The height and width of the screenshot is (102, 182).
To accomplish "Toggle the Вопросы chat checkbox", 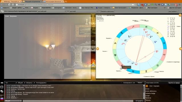I will pos(25,83).
